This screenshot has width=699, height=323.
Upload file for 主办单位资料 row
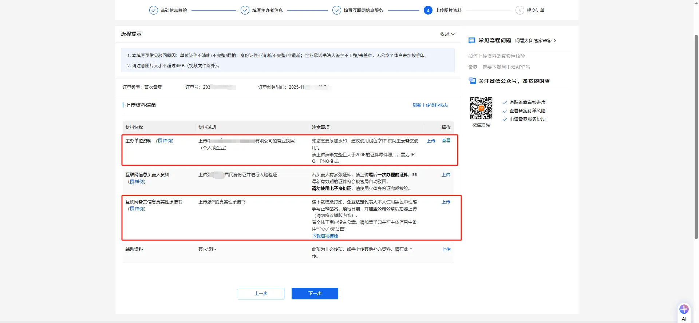point(431,141)
